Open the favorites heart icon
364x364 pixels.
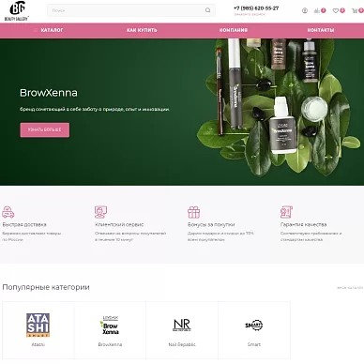(x=335, y=10)
